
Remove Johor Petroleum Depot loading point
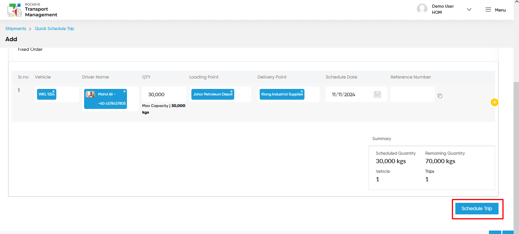[232, 91]
